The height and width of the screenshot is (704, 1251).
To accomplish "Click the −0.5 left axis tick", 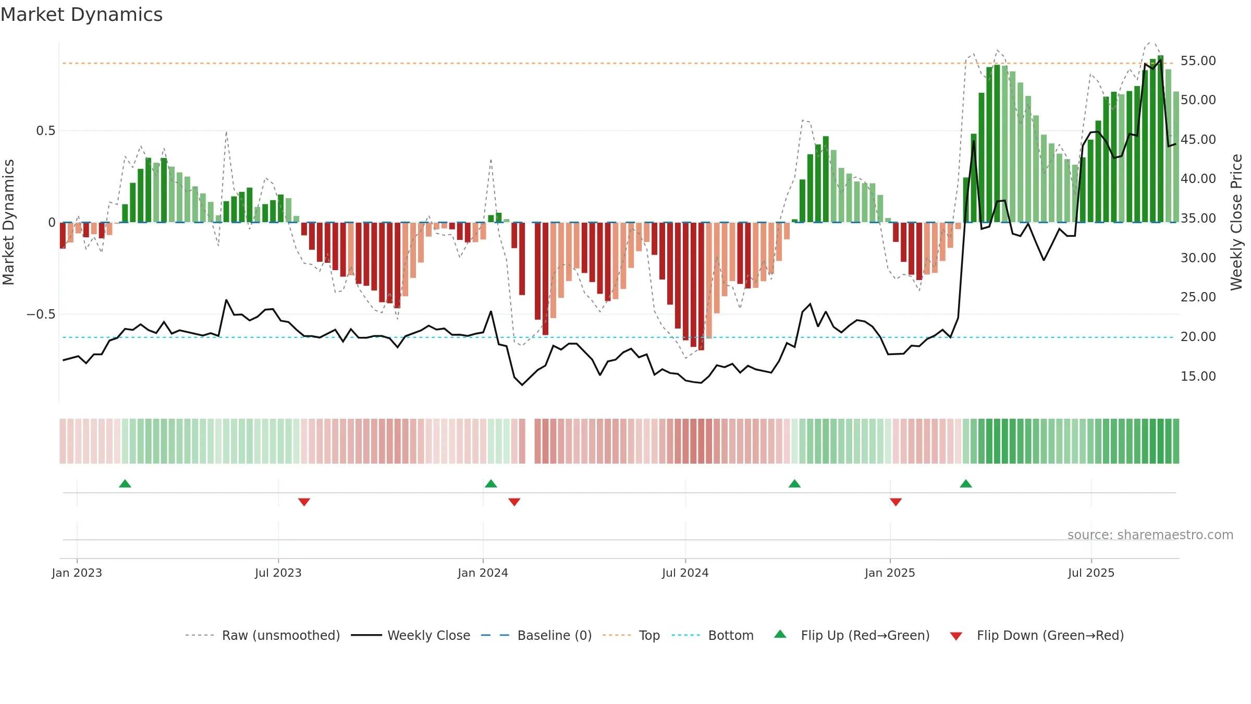I will (x=41, y=314).
